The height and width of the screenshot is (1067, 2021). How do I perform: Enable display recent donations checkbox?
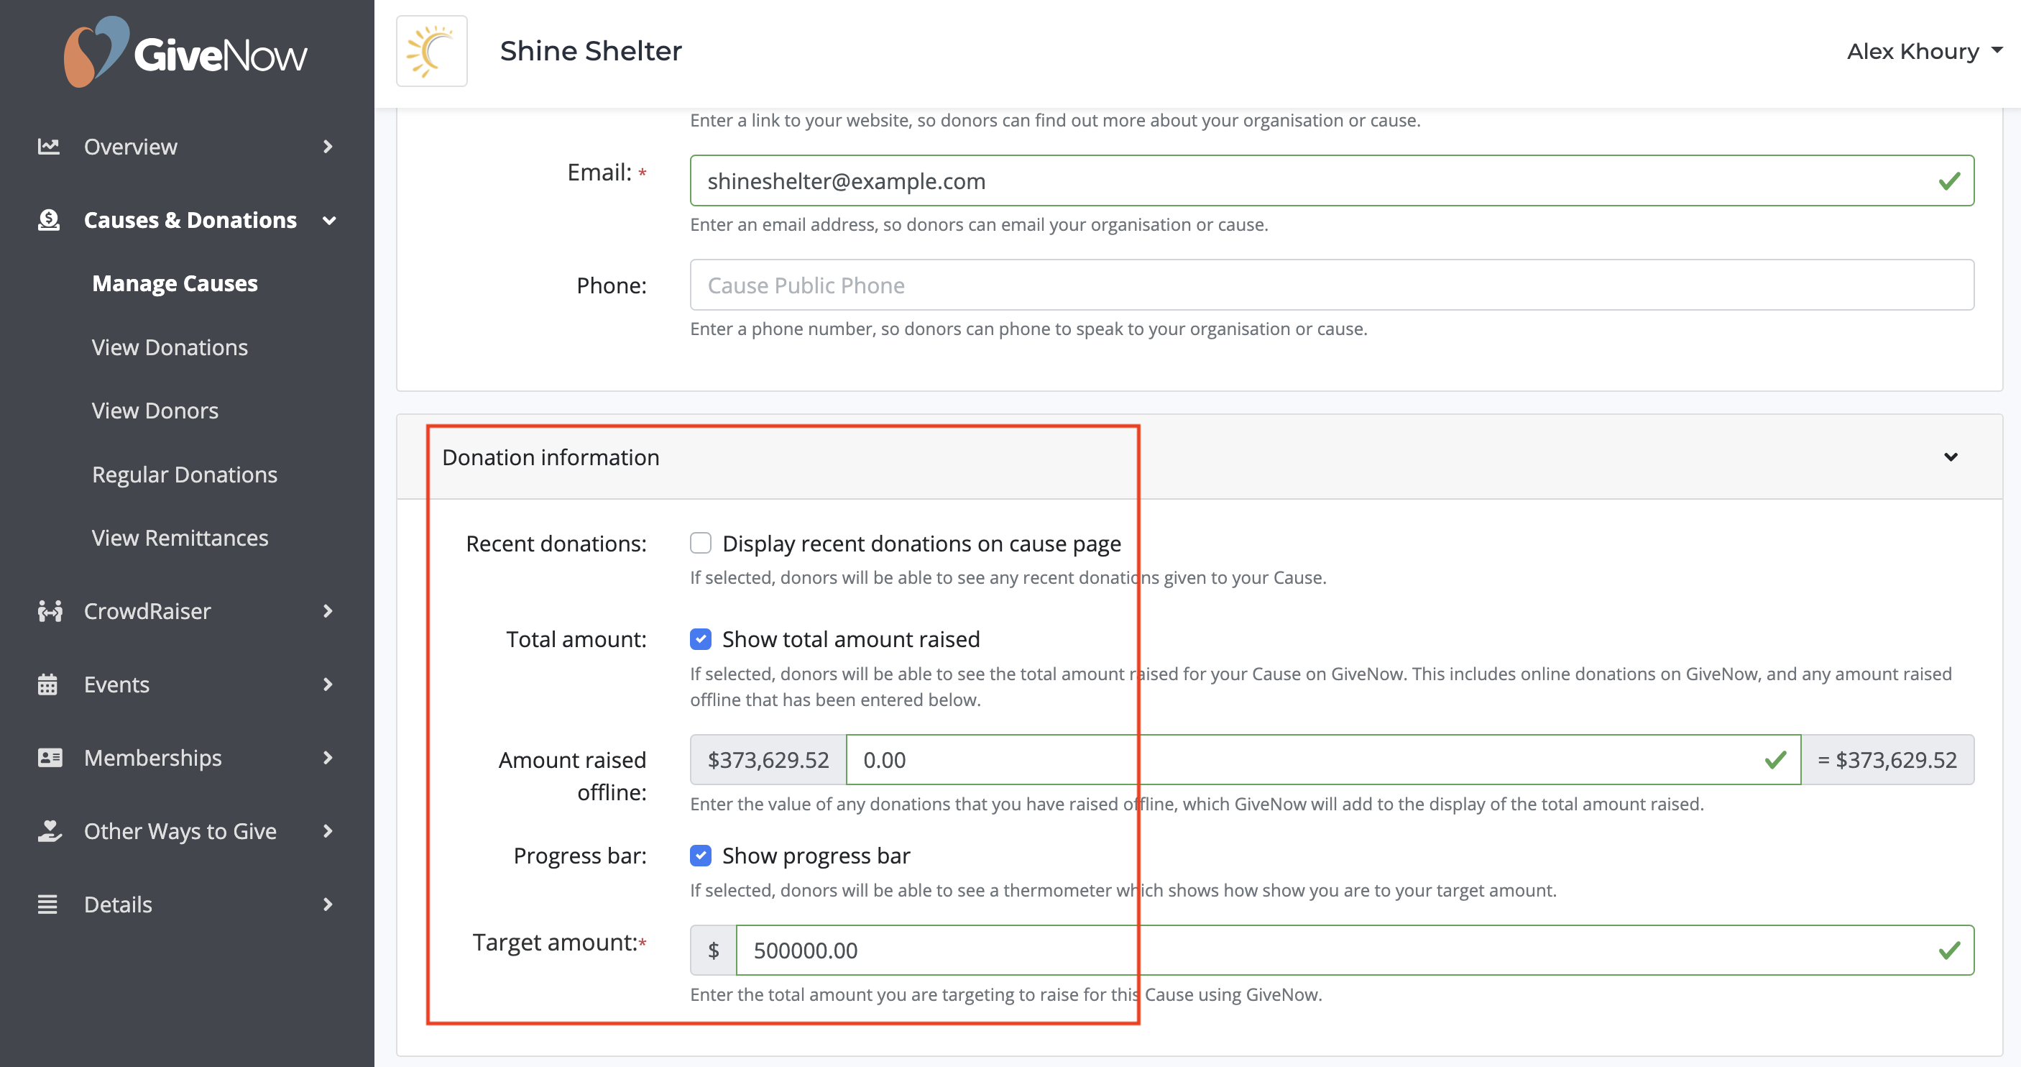[701, 544]
